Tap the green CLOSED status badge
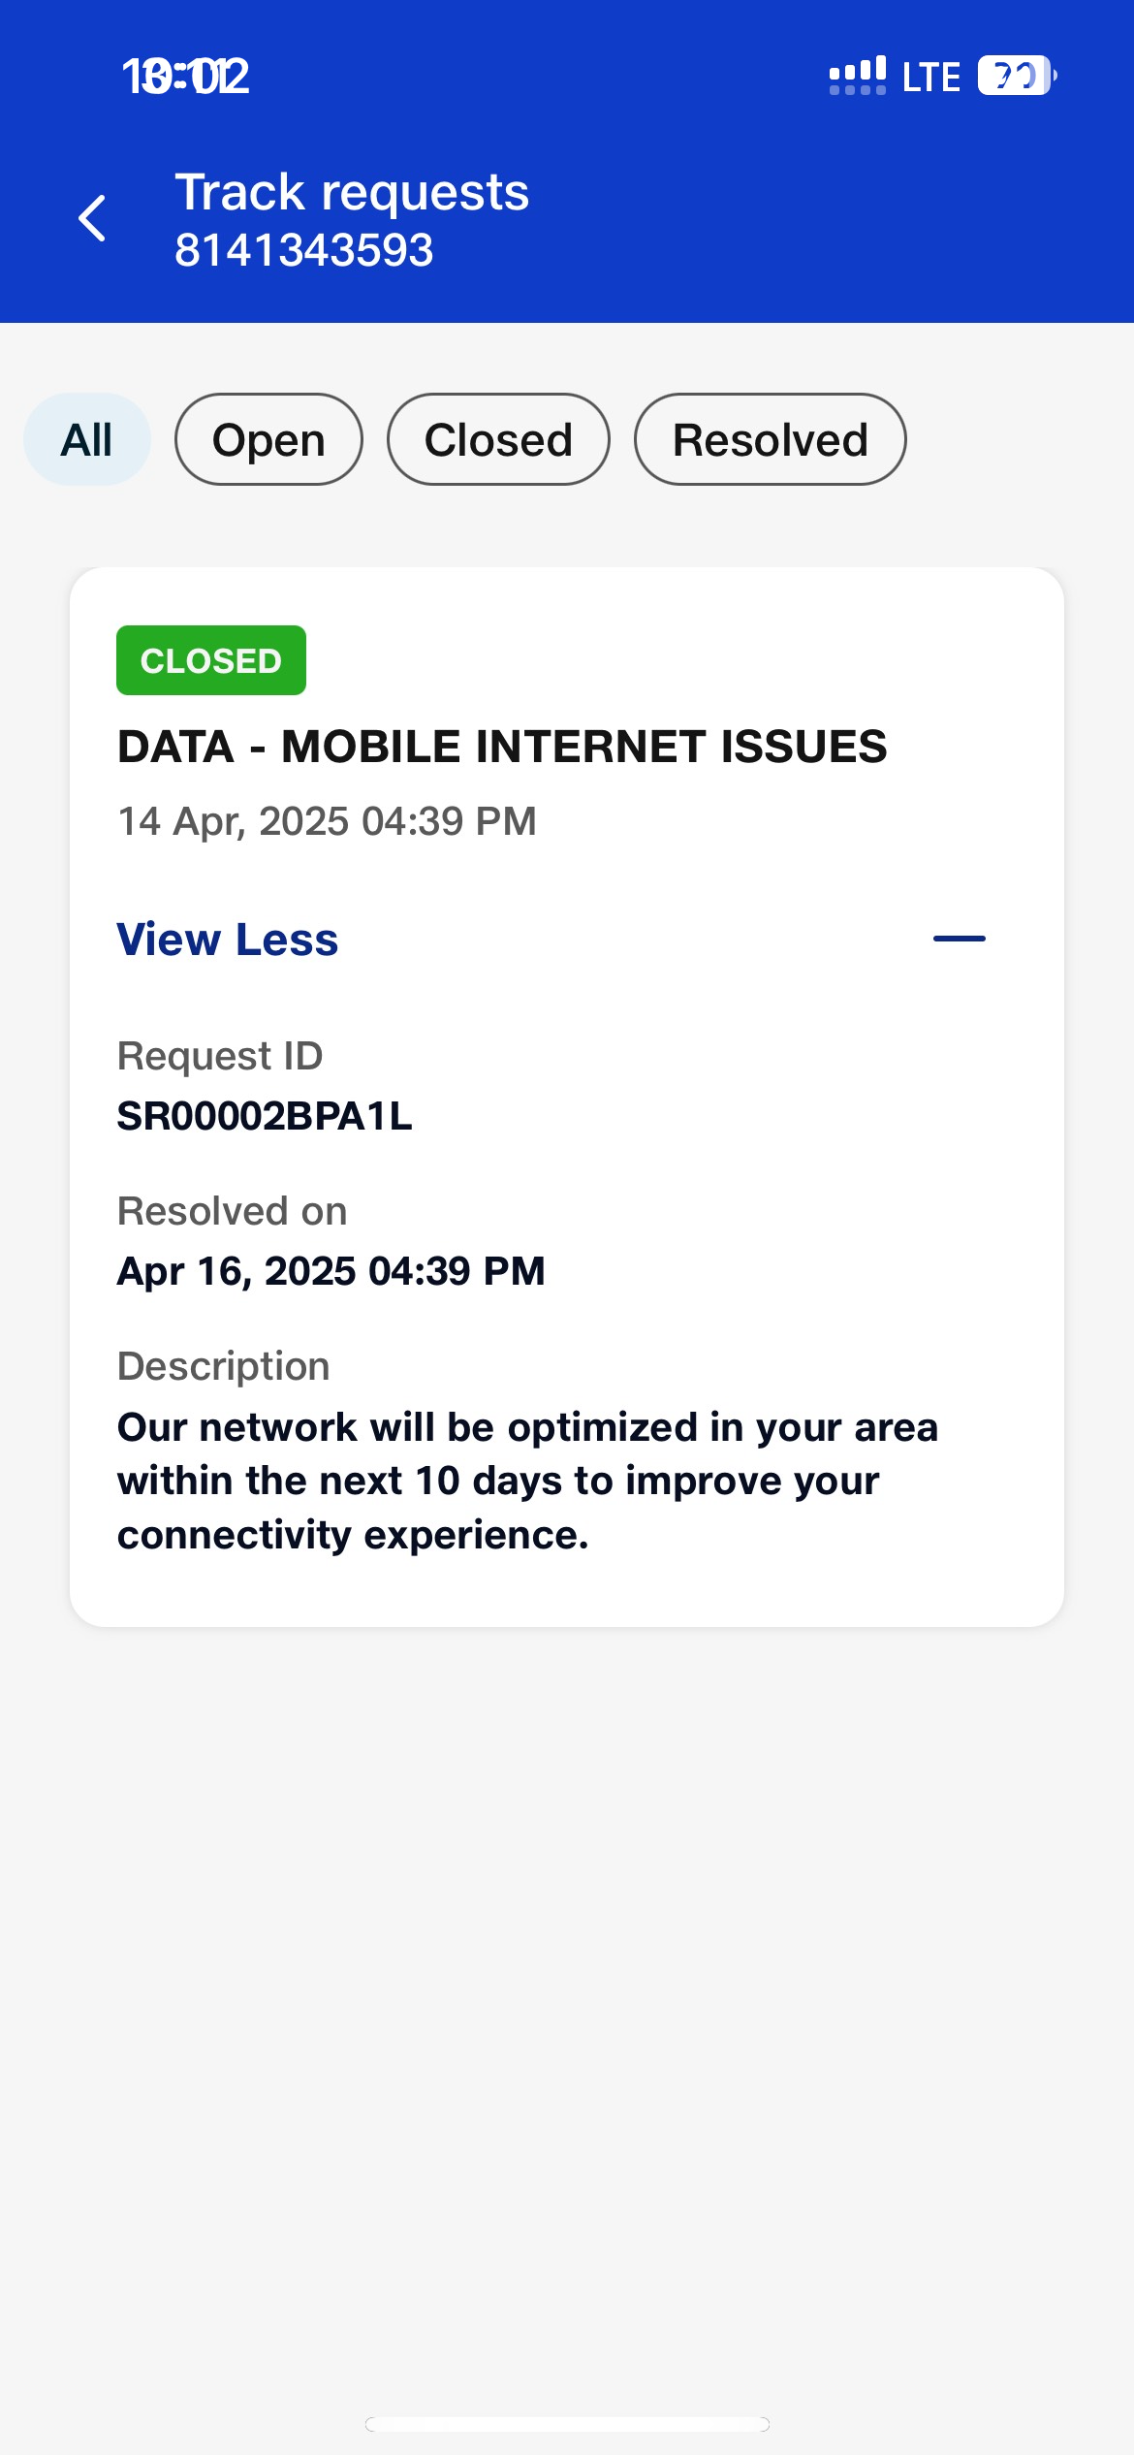 click(211, 660)
